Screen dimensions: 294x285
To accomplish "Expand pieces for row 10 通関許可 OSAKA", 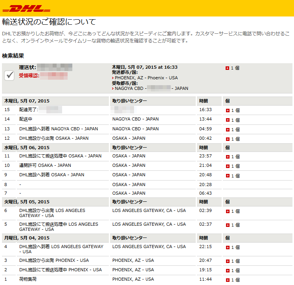I will (x=228, y=166).
